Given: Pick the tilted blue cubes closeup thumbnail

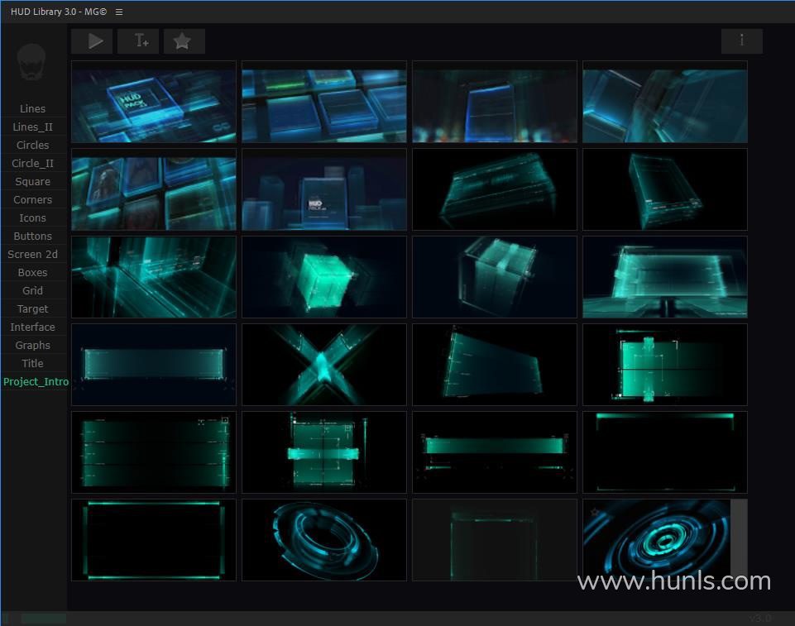Looking at the screenshot, I should tap(664, 102).
